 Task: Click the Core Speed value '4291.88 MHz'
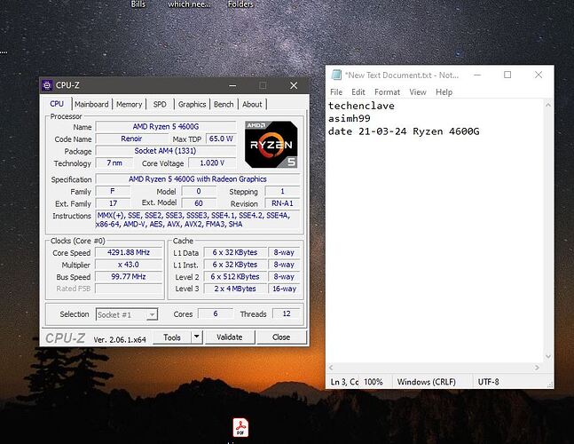[129, 252]
